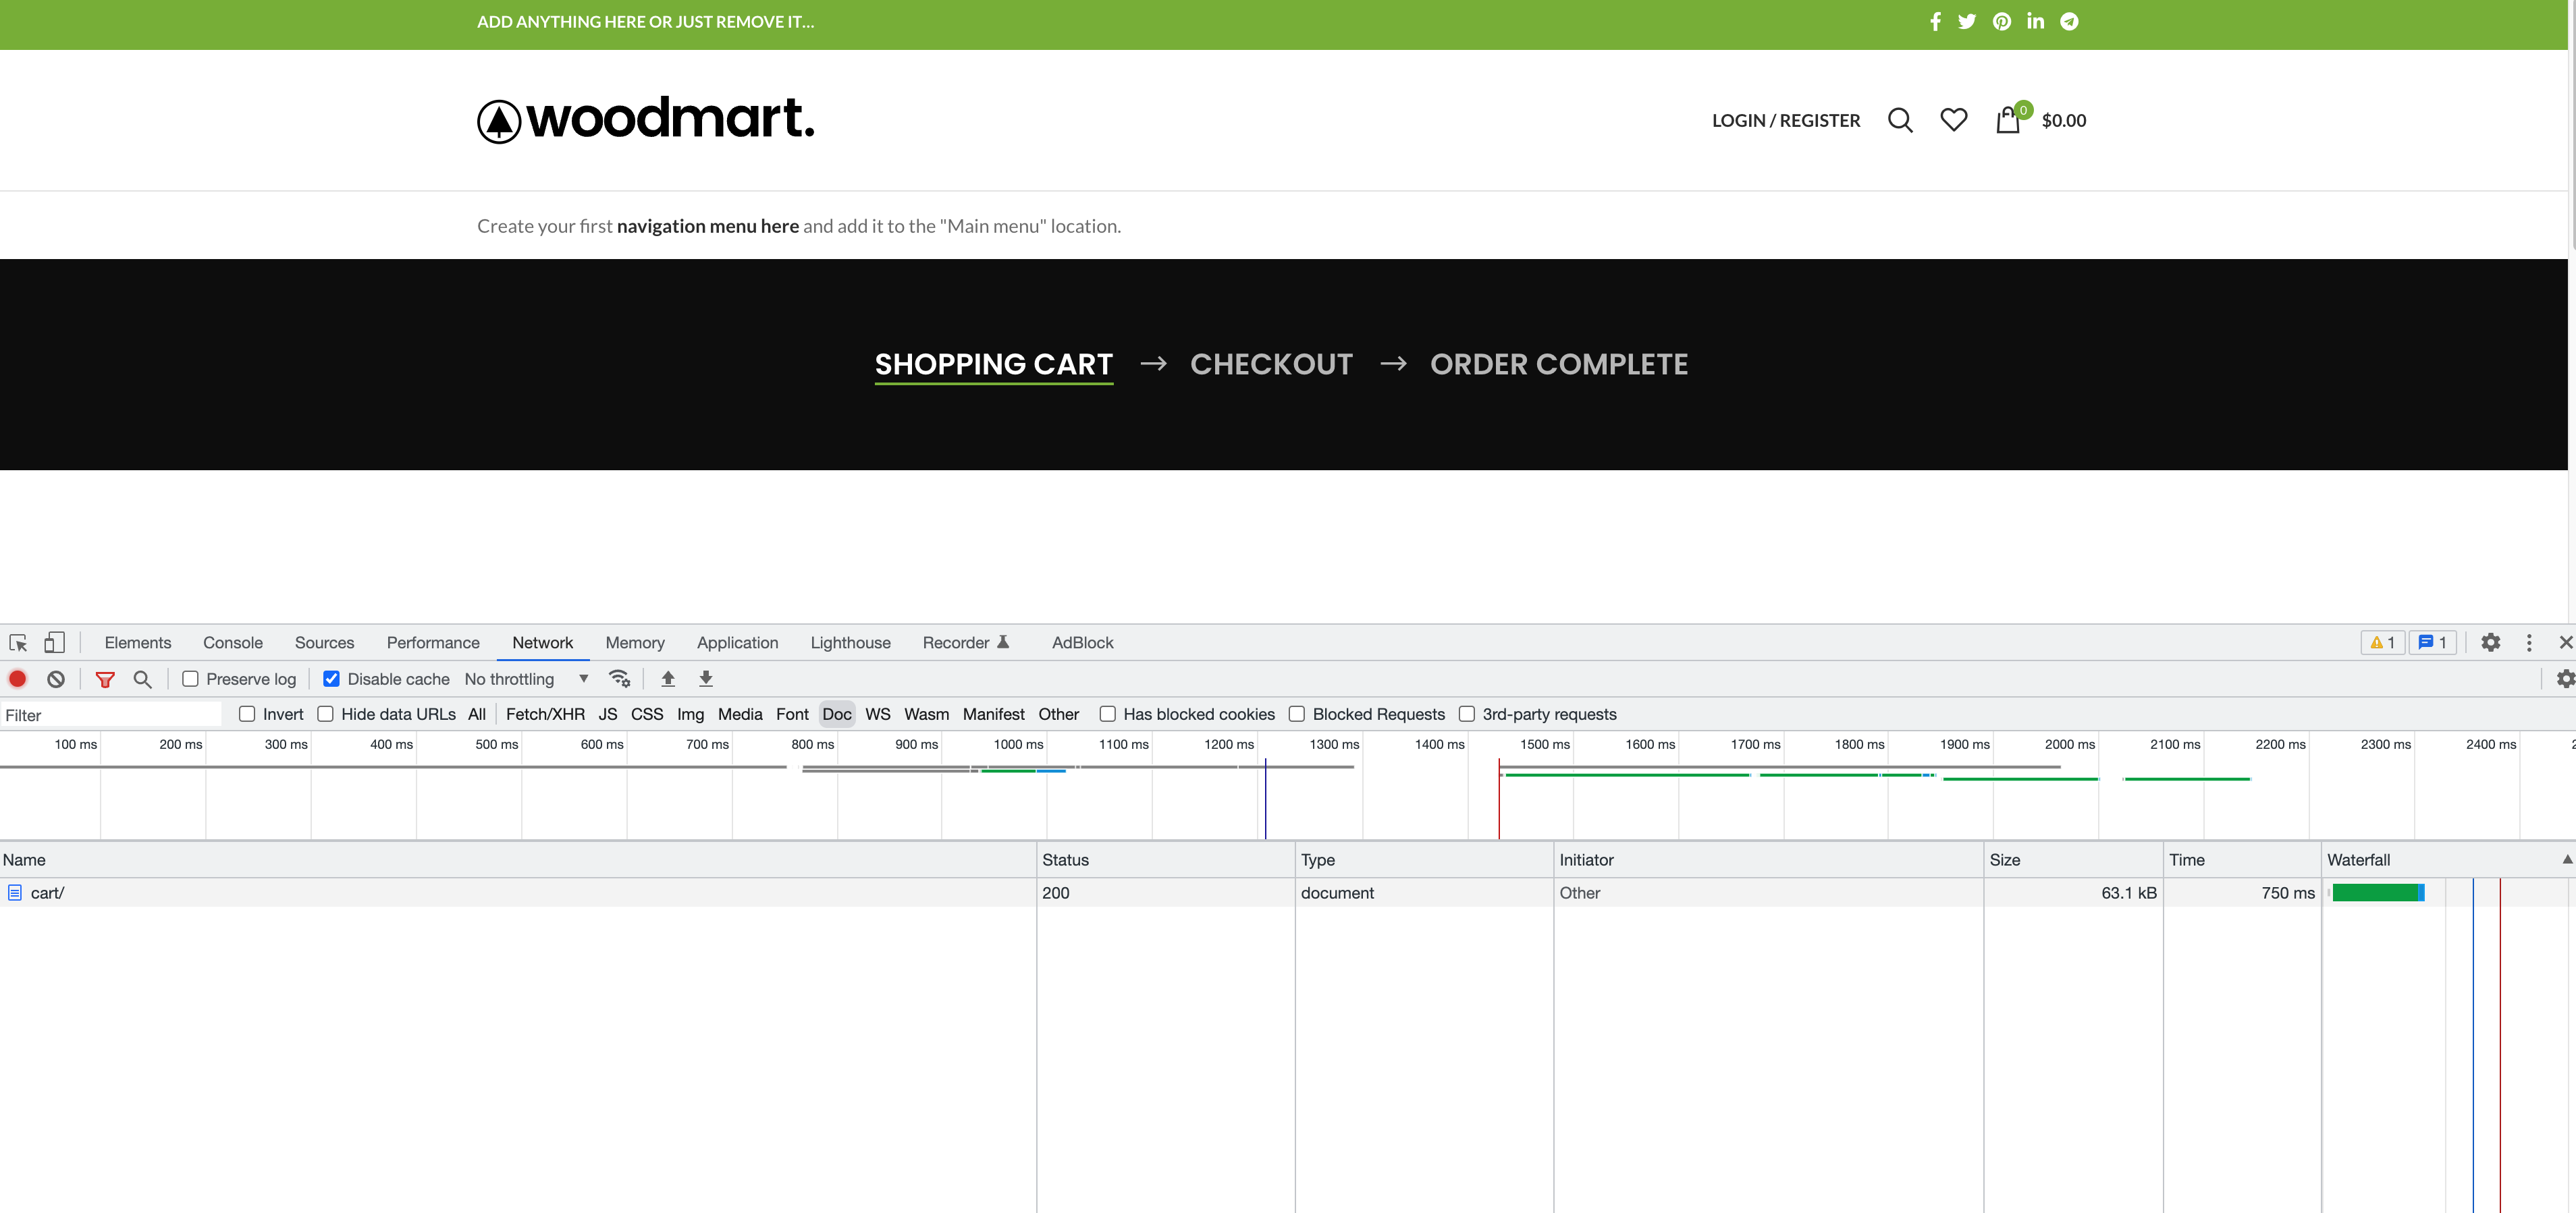Open the inspect element picker tool
The height and width of the screenshot is (1213, 2576).
pyautogui.click(x=18, y=642)
